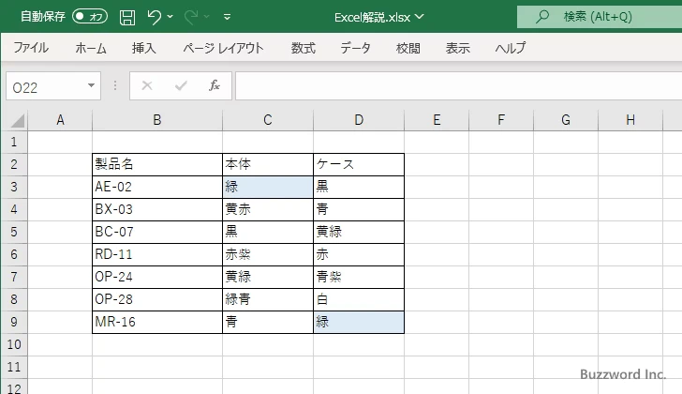
Task: Select row 1 header
Action: pyautogui.click(x=14, y=142)
